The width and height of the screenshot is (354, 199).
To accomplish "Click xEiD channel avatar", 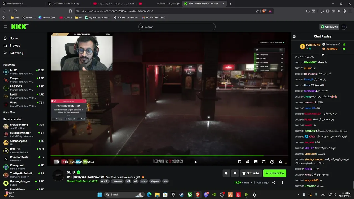I will pos(58,176).
